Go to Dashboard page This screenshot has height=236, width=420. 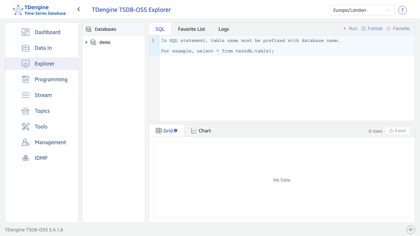42,32
